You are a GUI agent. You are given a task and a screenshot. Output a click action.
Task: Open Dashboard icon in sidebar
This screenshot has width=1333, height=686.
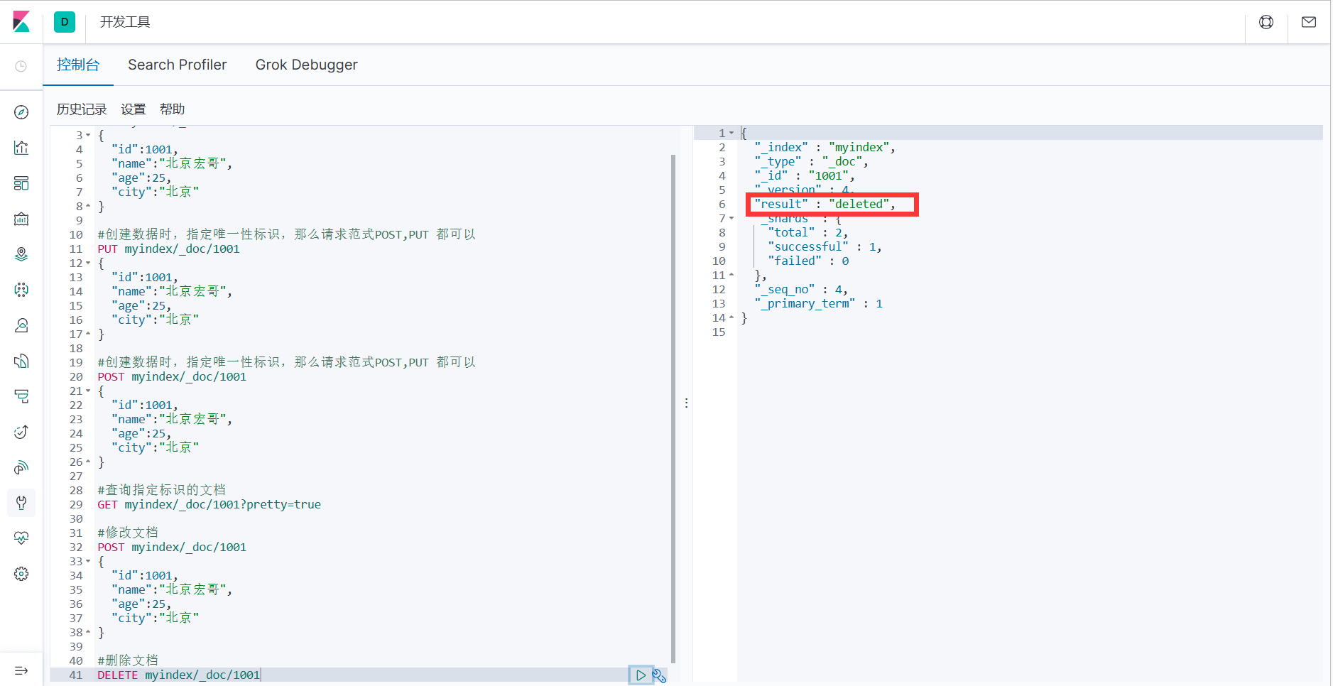tap(21, 183)
